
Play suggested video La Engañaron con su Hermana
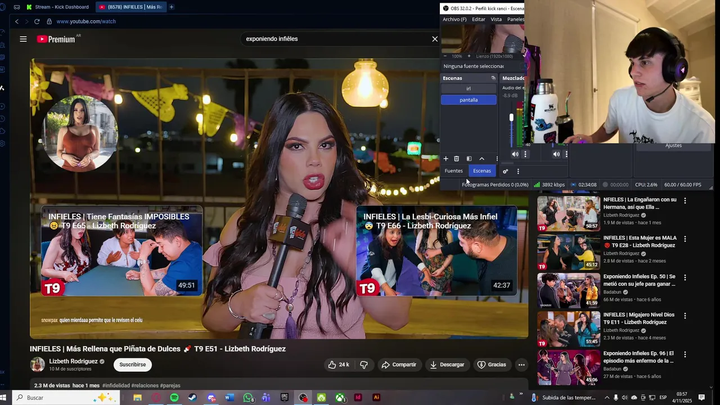click(569, 214)
